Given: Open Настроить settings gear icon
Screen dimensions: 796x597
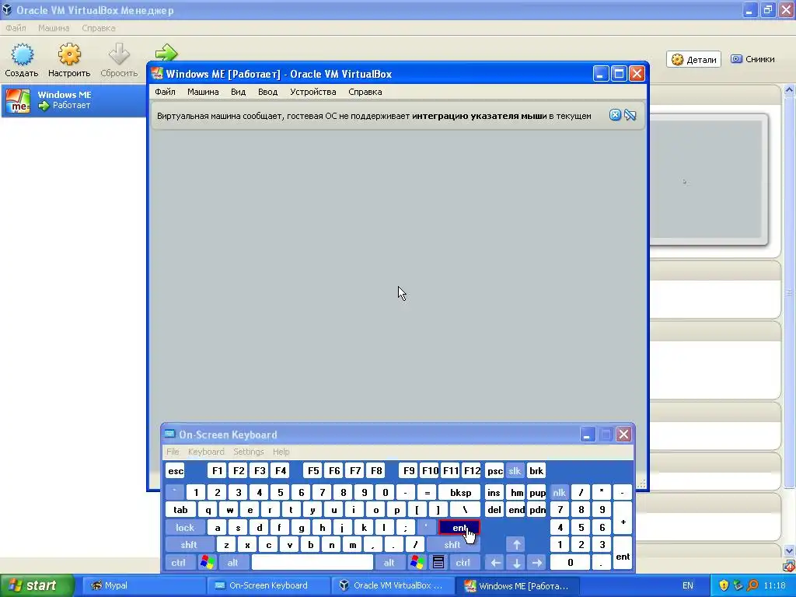Looking at the screenshot, I should point(69,55).
